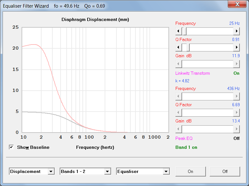Click the Linkwitz Q Factor slider thumb
Screen dimensions: 249x186
188,47
